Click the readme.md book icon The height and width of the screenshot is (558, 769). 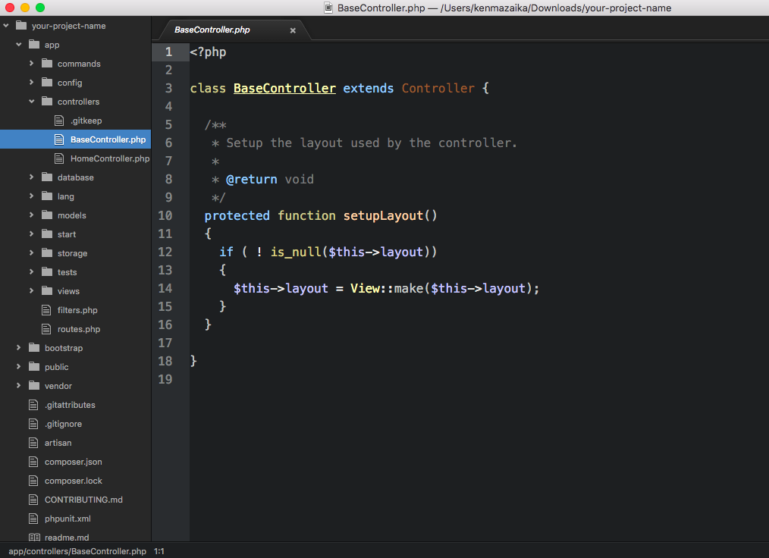point(34,538)
